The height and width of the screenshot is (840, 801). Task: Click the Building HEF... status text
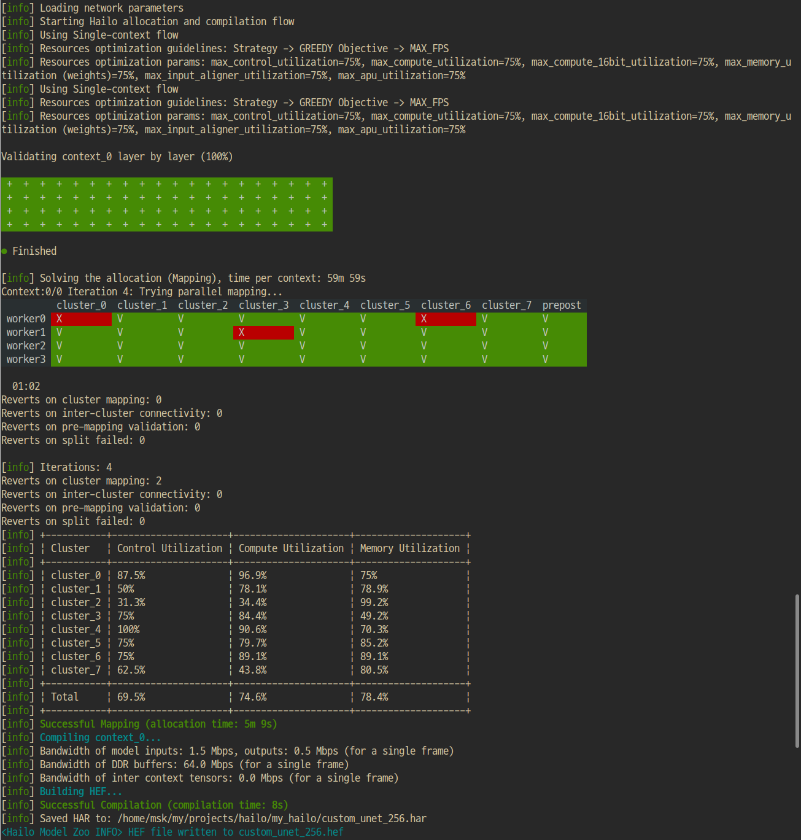tap(81, 791)
